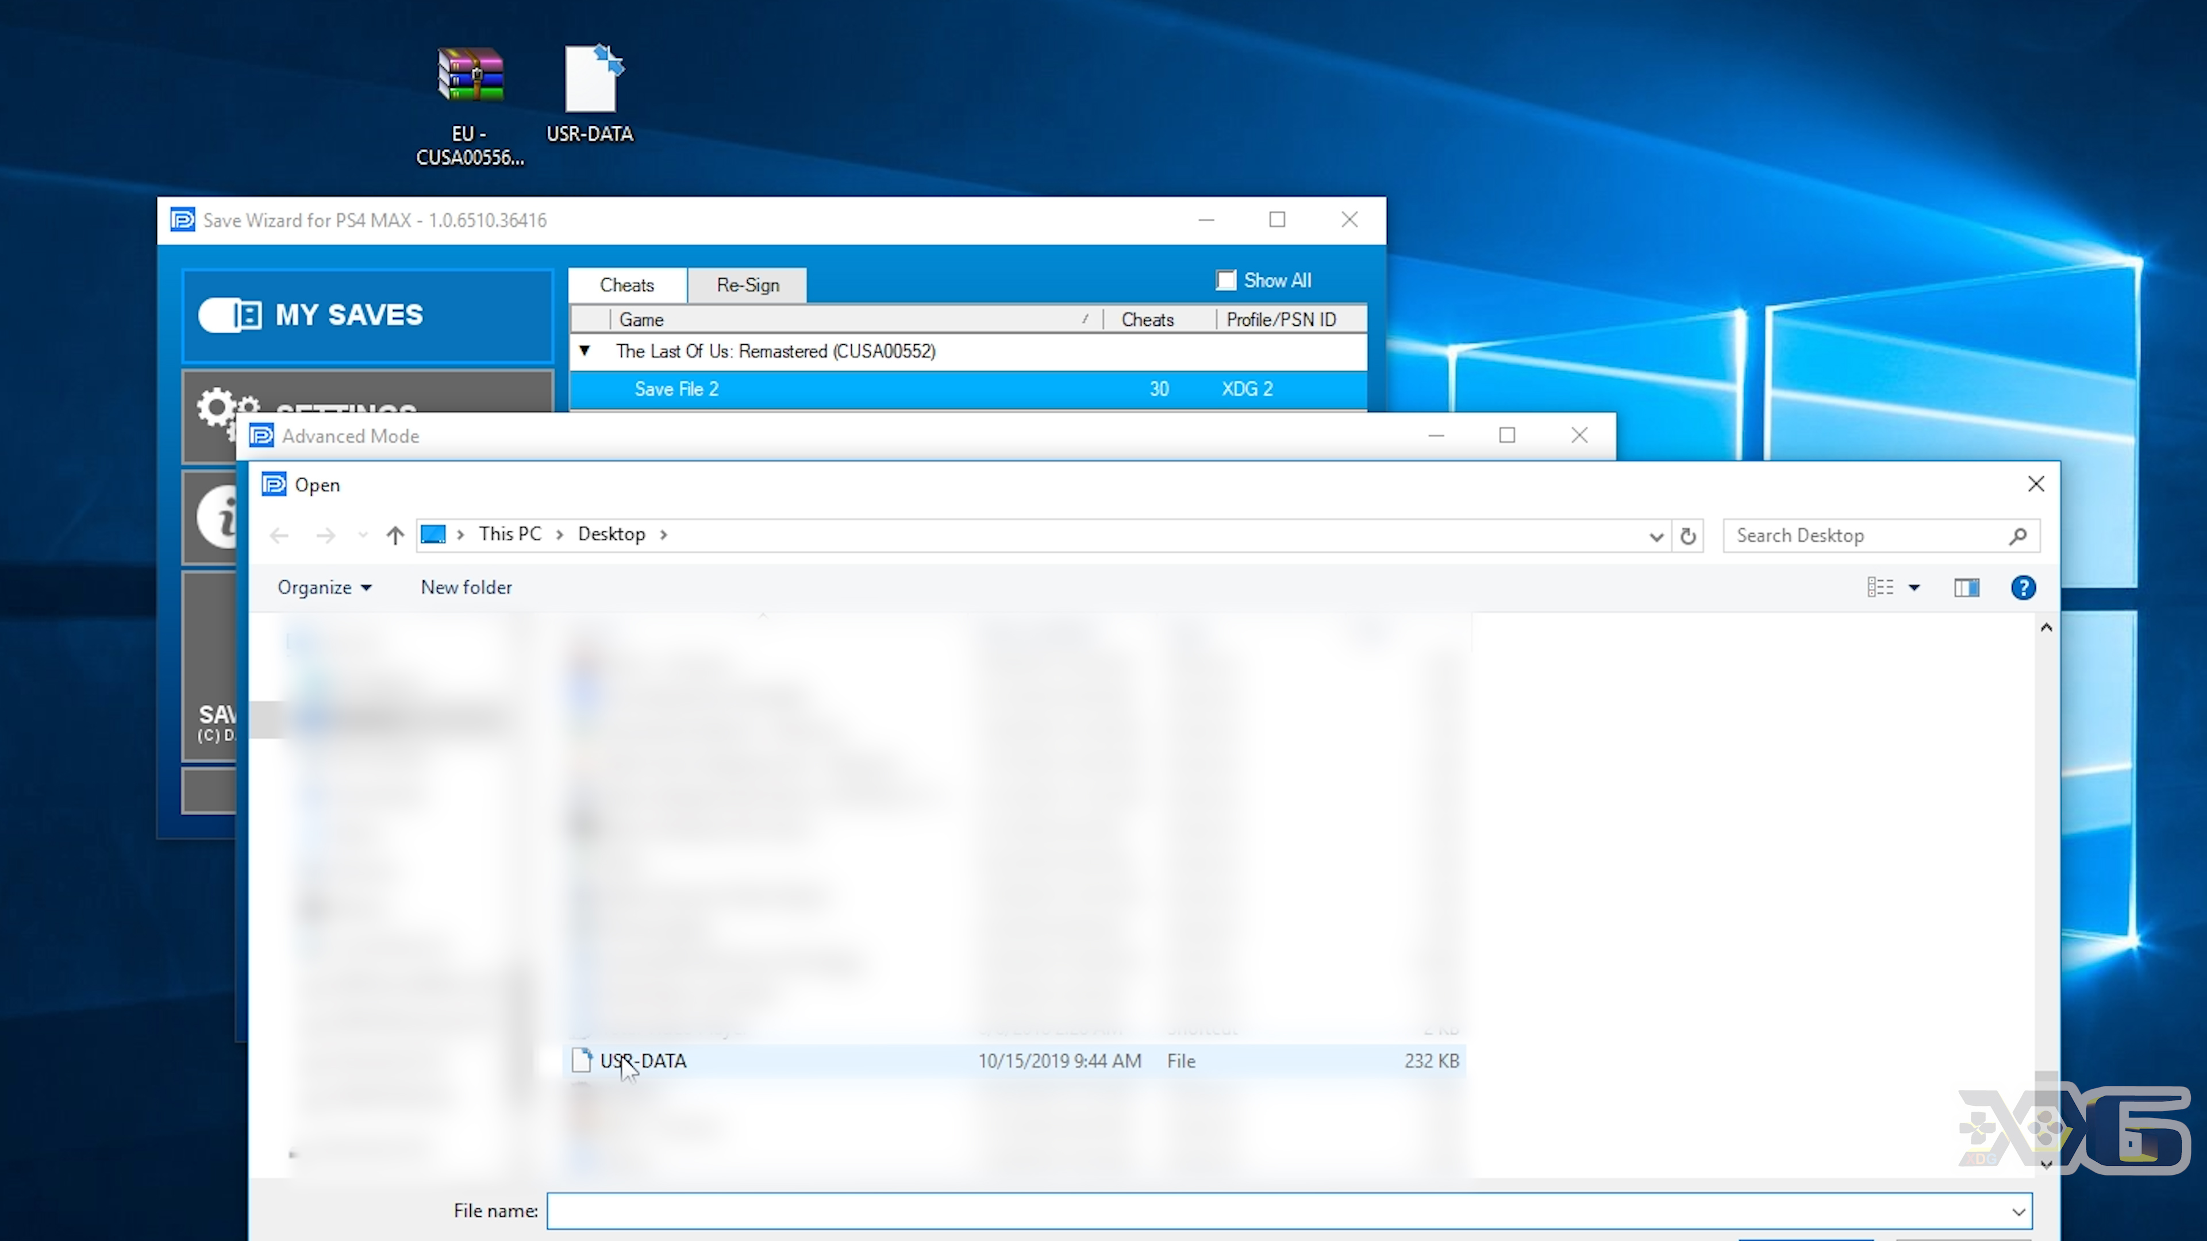Select the USR-DATA desktop file icon
Image resolution: width=2207 pixels, height=1241 pixels.
pos(590,93)
